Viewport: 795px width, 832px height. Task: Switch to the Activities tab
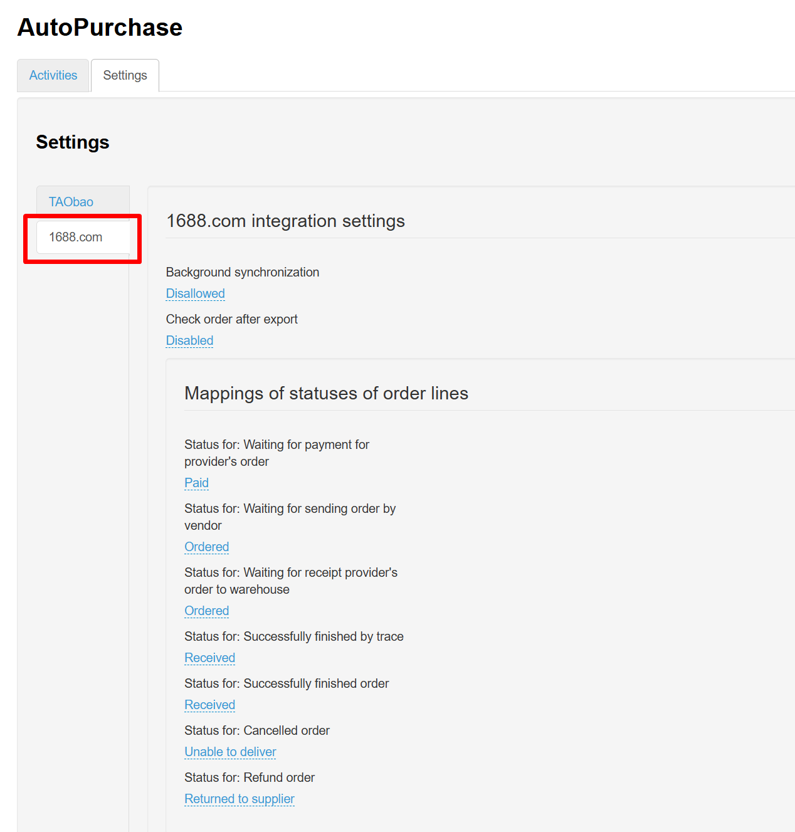click(x=53, y=75)
